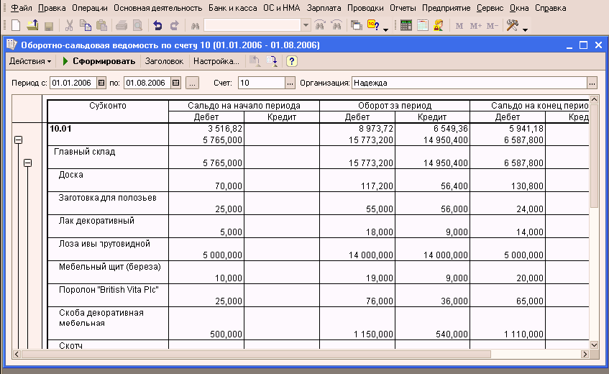The height and width of the screenshot is (374, 609).
Task: Open the calculator from toolbar
Action: coord(406,26)
